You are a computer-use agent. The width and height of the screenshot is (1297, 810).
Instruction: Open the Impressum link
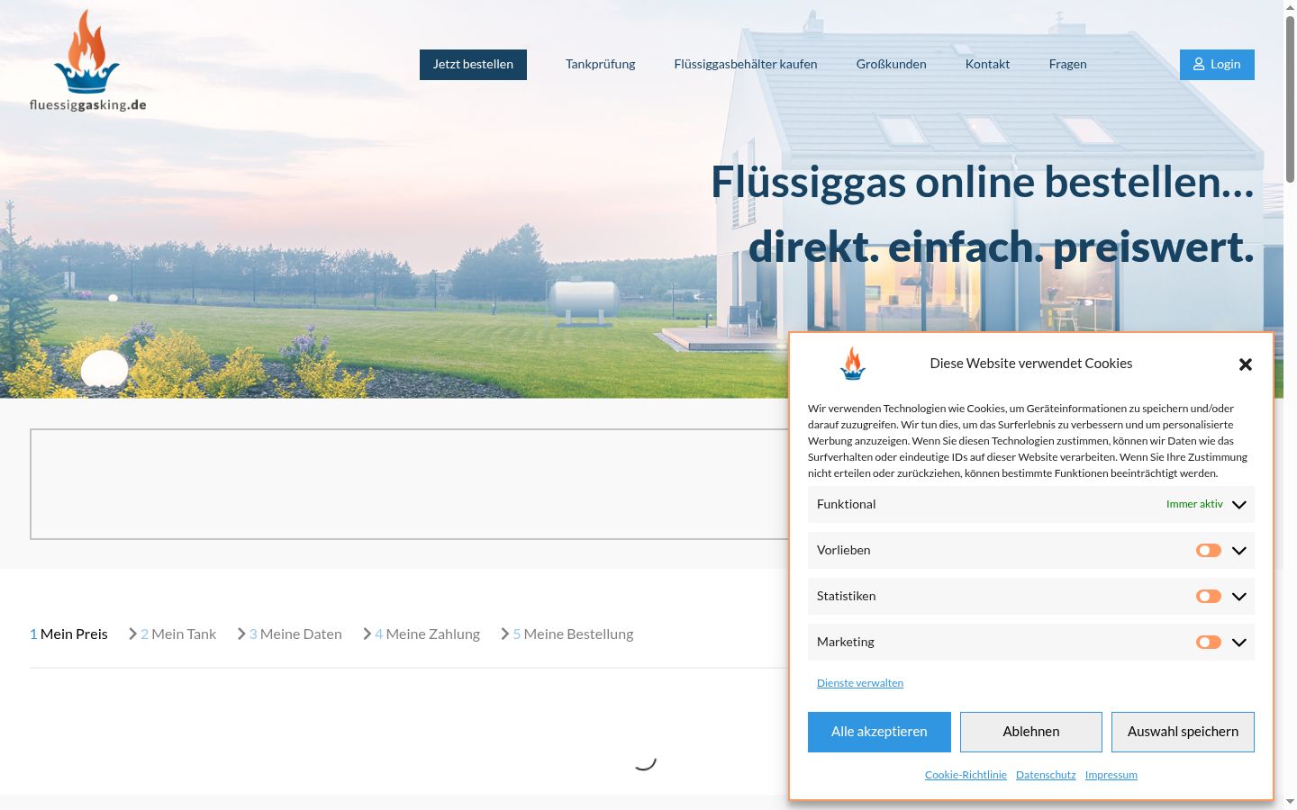click(x=1111, y=775)
